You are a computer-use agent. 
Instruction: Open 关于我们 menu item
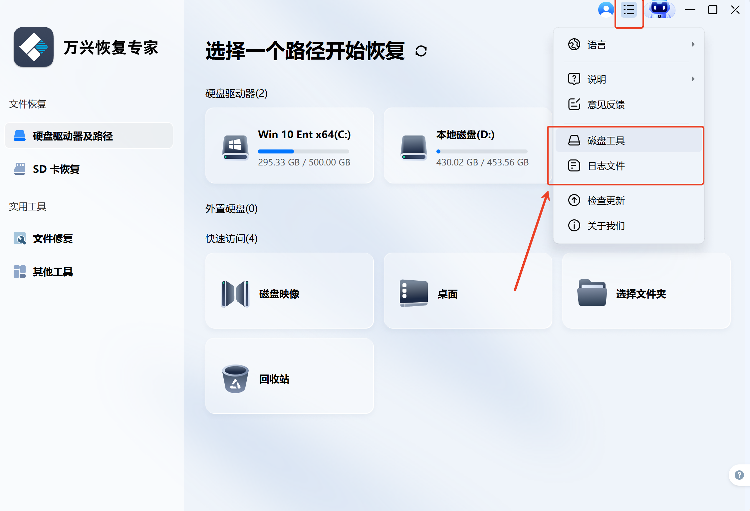628,226
